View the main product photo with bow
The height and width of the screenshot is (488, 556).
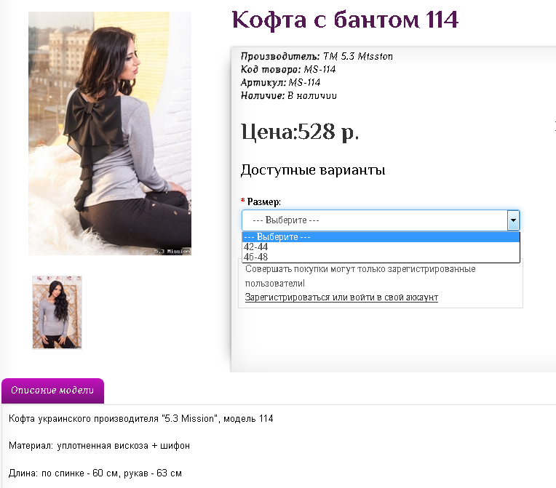[110, 133]
